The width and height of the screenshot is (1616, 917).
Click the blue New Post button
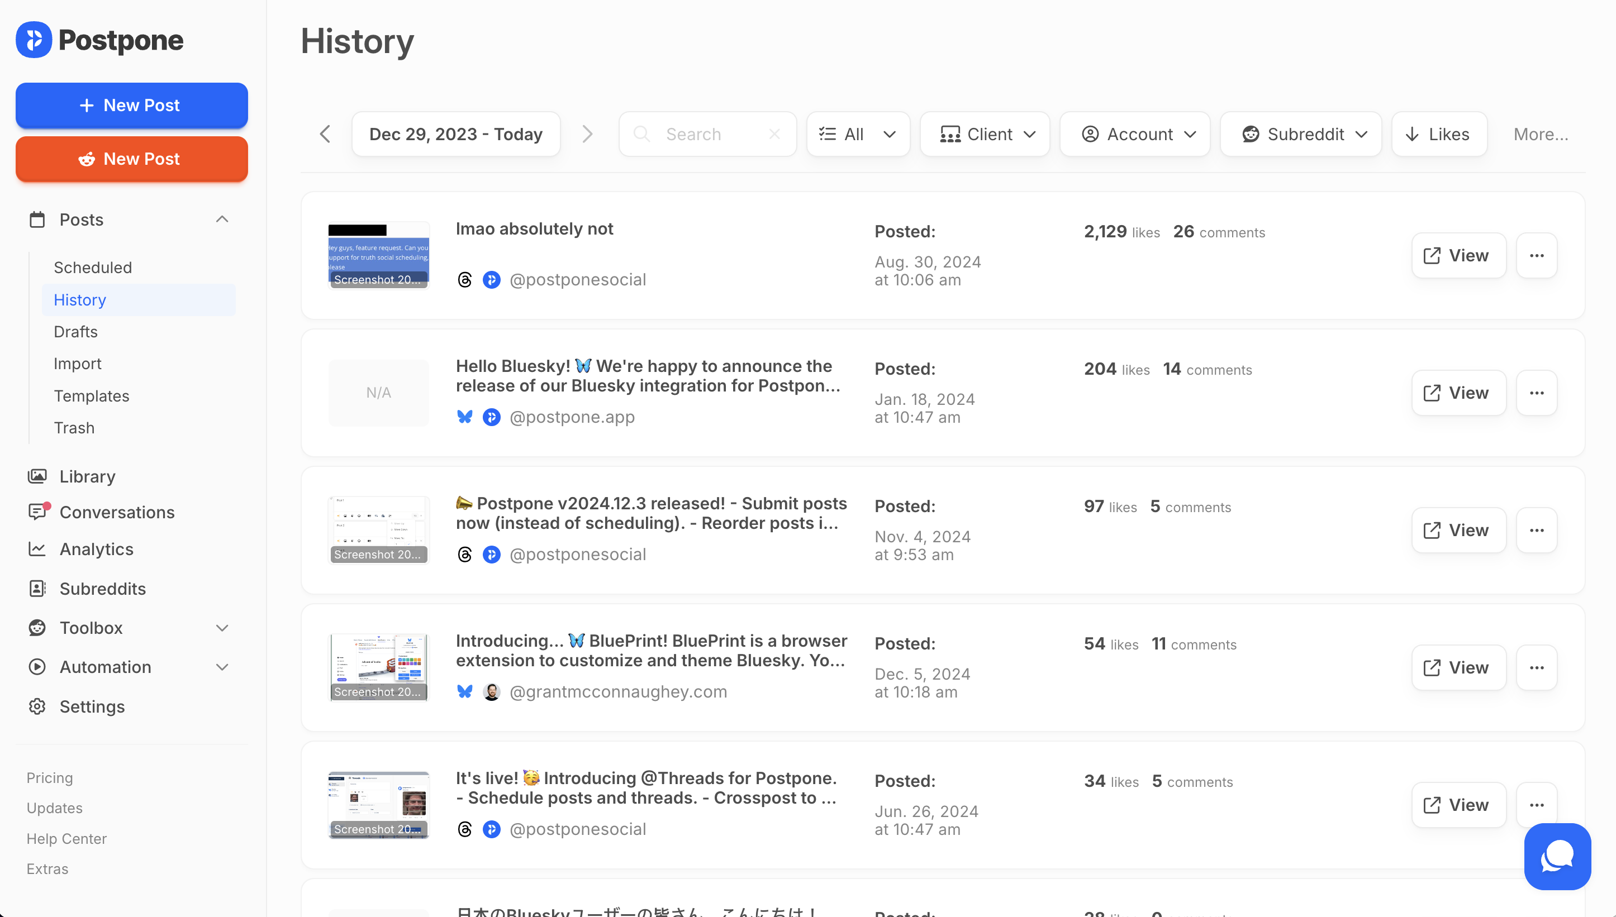click(131, 105)
